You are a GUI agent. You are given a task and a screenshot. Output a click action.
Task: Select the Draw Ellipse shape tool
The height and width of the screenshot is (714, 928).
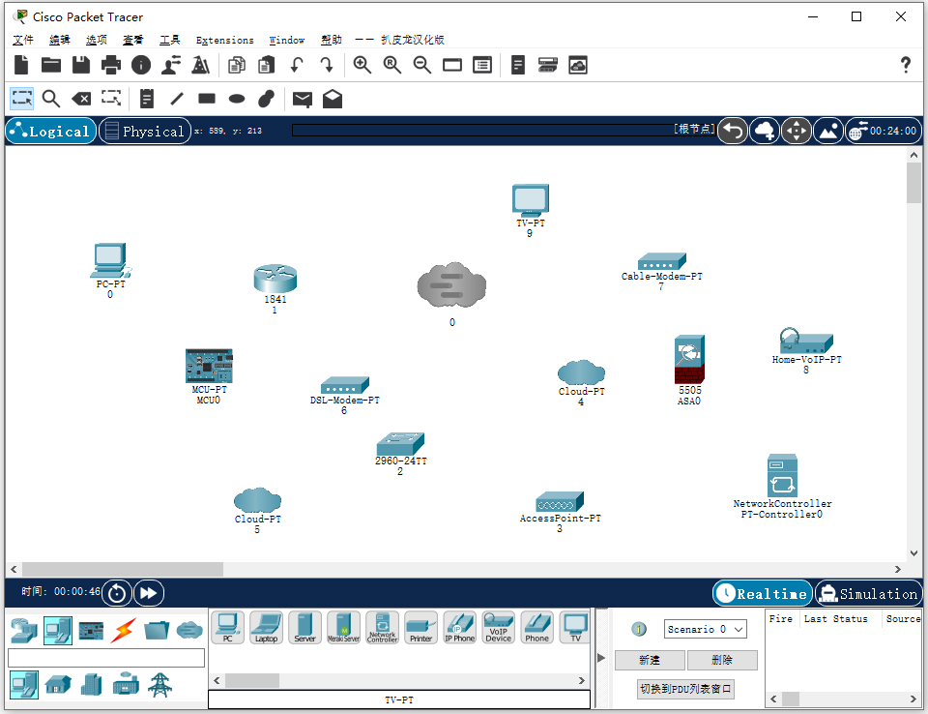[236, 98]
